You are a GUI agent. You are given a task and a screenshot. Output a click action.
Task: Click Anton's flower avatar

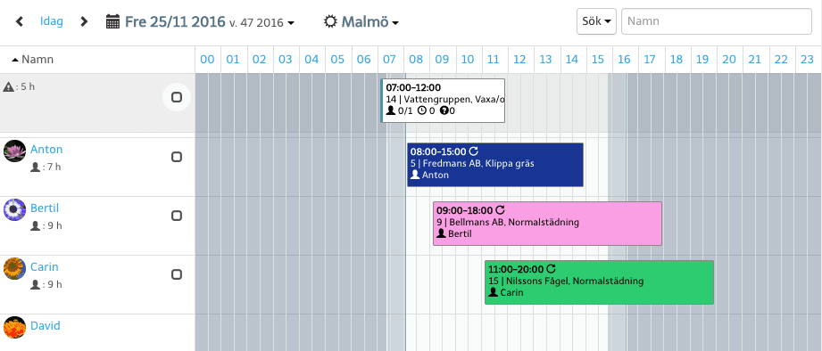coord(14,151)
